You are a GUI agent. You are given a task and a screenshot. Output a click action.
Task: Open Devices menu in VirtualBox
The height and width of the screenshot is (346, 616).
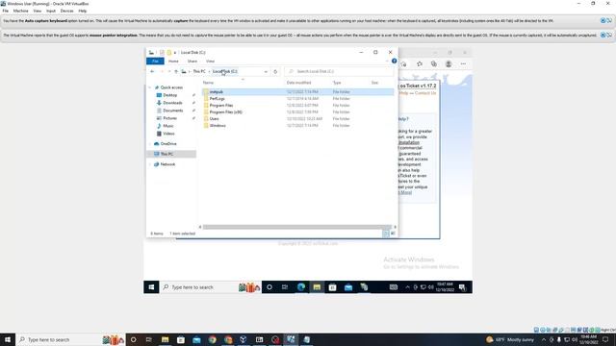(66, 11)
